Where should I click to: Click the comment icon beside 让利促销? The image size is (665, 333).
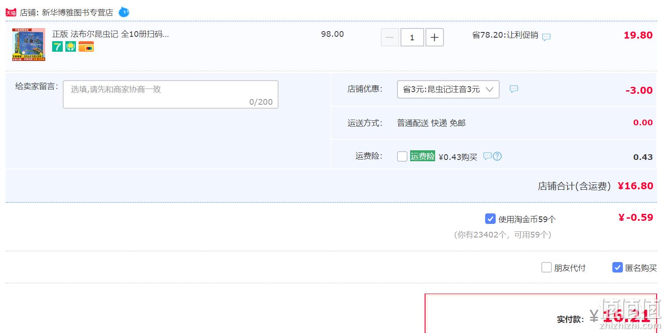coord(546,37)
